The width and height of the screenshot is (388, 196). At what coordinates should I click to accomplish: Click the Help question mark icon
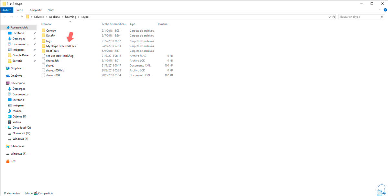[385, 10]
